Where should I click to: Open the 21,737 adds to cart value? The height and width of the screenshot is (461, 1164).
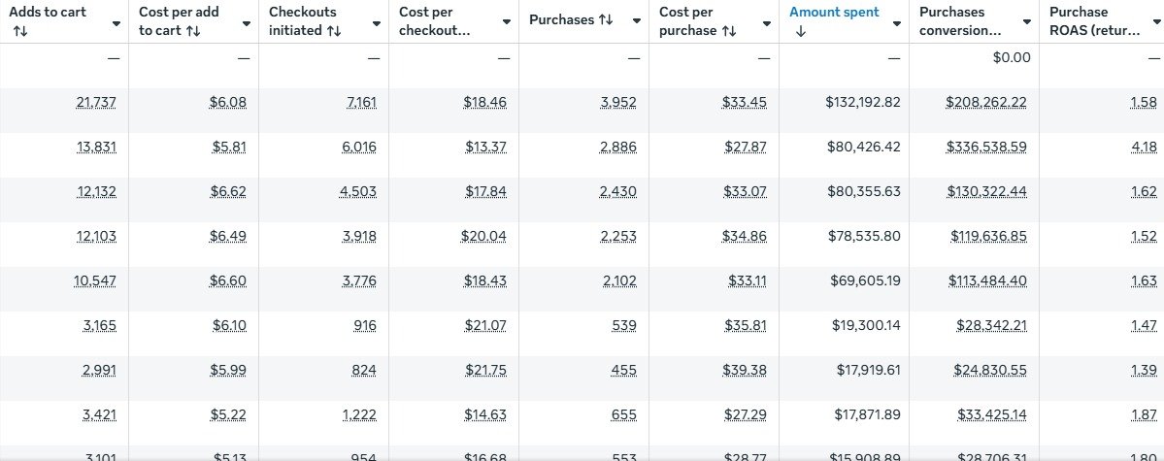95,103
